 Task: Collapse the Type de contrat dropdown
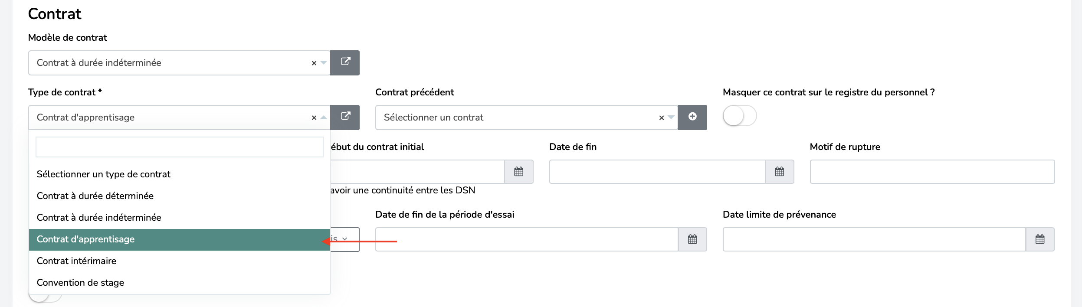(x=324, y=118)
